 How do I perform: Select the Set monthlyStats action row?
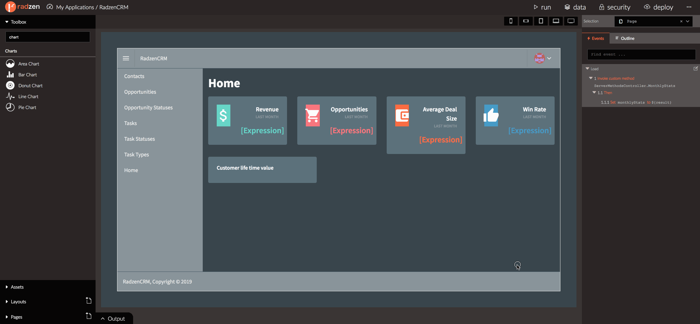pyautogui.click(x=636, y=102)
